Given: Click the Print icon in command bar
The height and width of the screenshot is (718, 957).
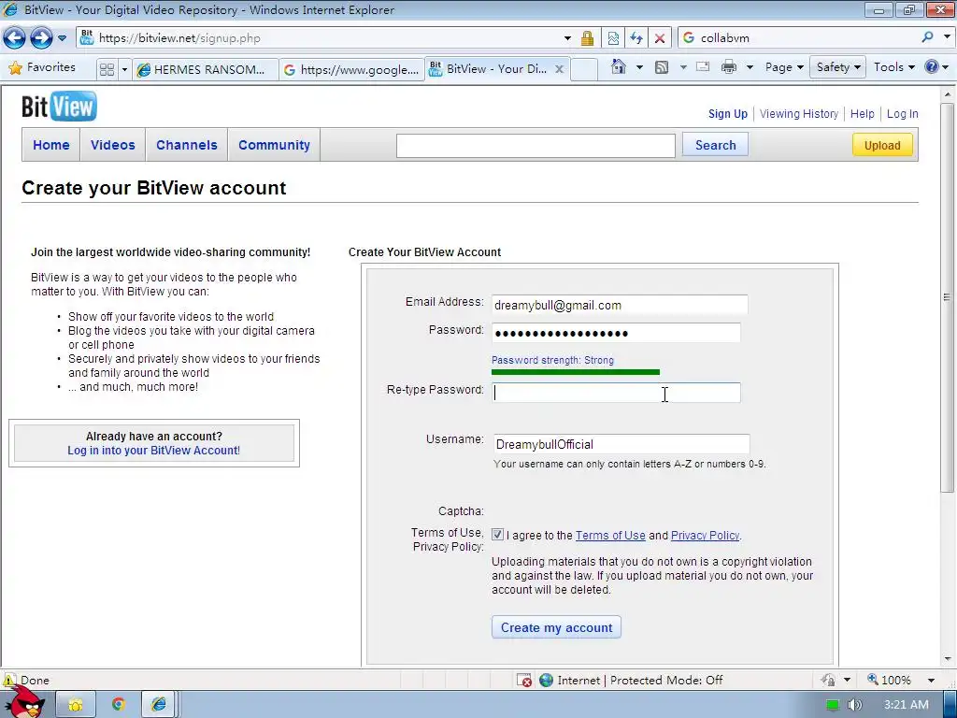Looking at the screenshot, I should click(x=729, y=67).
